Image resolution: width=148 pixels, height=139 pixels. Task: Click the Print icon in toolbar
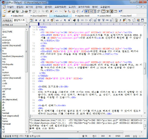pos(26,11)
